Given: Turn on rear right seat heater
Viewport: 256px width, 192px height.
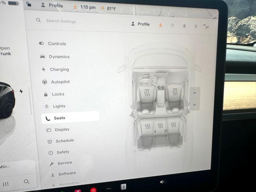Looking at the screenshot, I should [x=173, y=125].
